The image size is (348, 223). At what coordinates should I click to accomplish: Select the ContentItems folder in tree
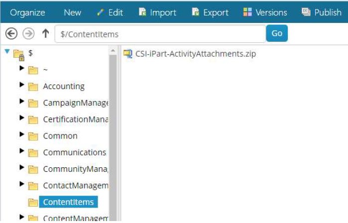pos(68,202)
